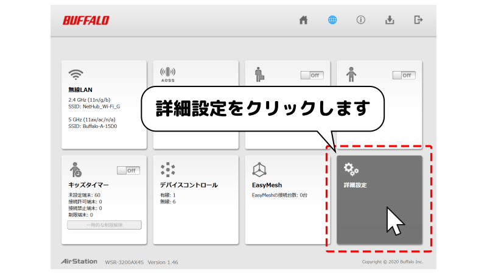Open the EasyMesh heading
Viewport: 487px width, 274px height.
coord(267,185)
